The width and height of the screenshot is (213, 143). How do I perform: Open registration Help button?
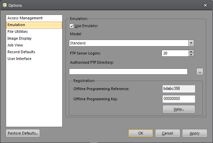pos(179,109)
